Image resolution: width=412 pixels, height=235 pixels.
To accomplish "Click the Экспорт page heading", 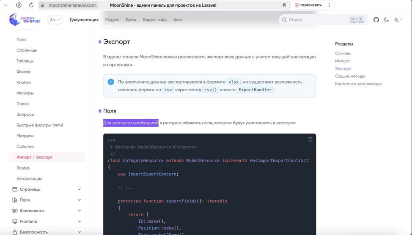I will (x=117, y=42).
